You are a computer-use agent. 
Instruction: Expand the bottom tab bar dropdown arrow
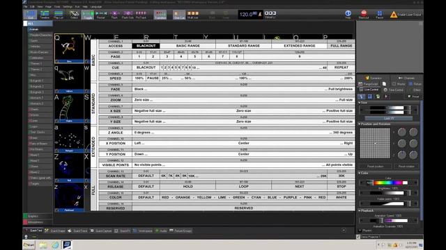click(344, 231)
